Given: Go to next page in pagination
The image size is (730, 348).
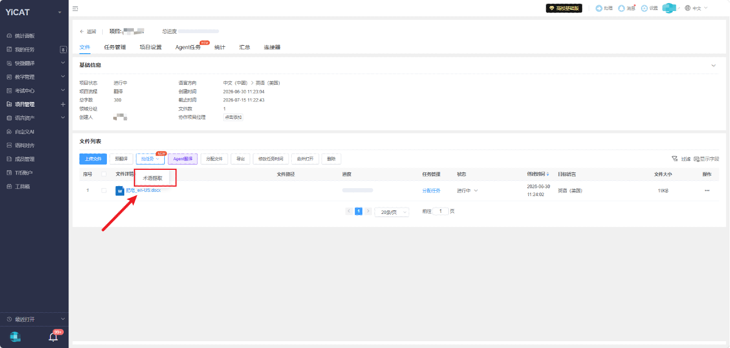Looking at the screenshot, I should pyautogui.click(x=368, y=211).
